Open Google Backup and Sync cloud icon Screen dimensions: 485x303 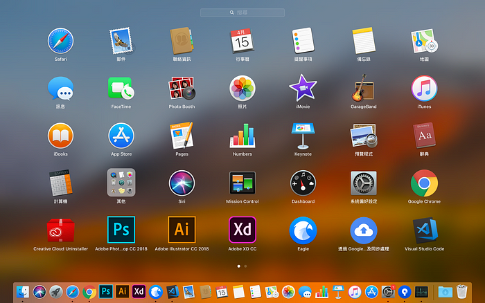(x=364, y=231)
